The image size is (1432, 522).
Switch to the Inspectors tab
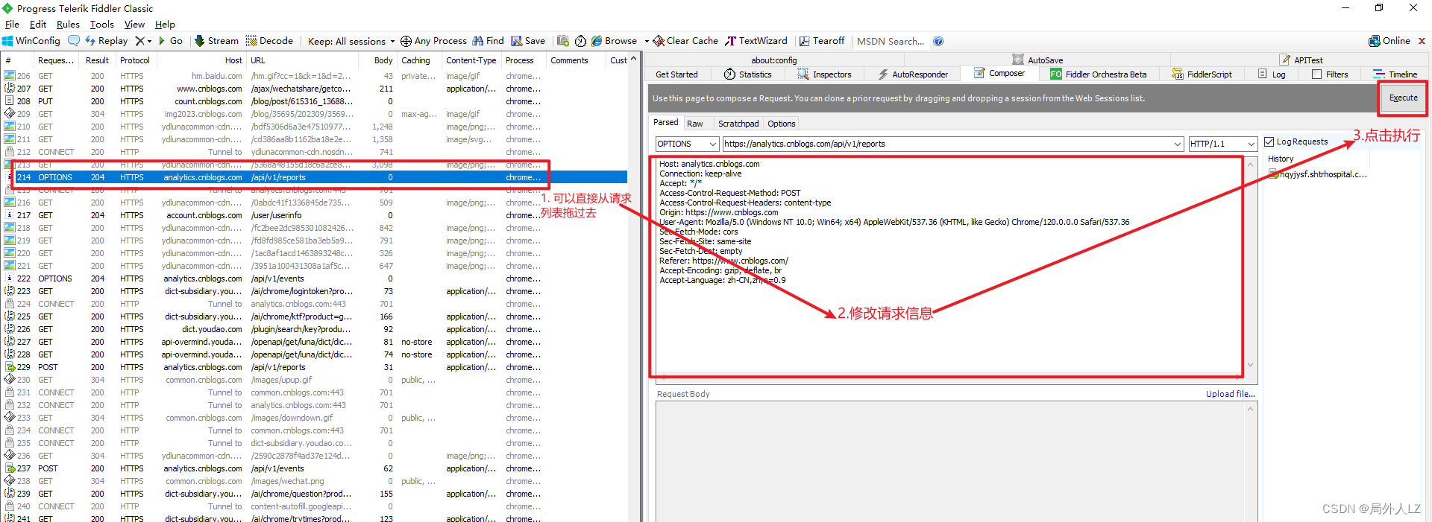click(824, 74)
